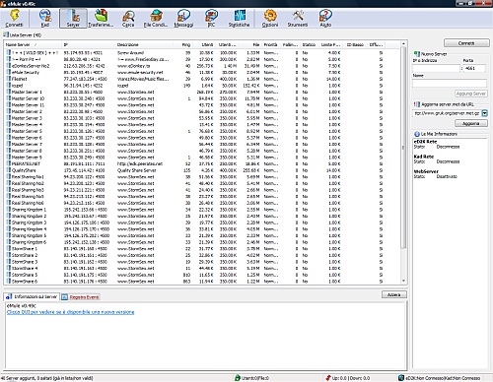The width and height of the screenshot is (493, 382).
Task: Click the status bar eD2K connection icon
Action: pos(401,378)
